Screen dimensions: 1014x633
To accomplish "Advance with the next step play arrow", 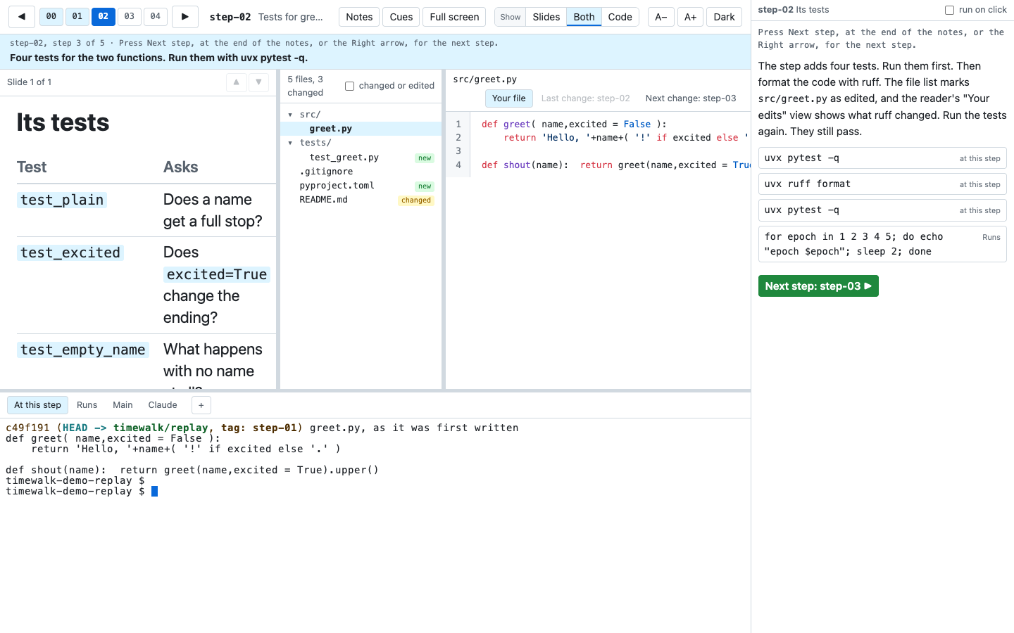I will (184, 17).
